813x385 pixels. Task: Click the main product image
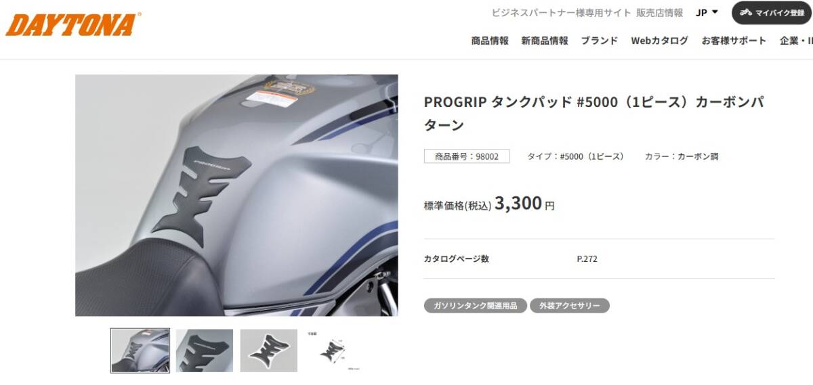click(x=236, y=195)
